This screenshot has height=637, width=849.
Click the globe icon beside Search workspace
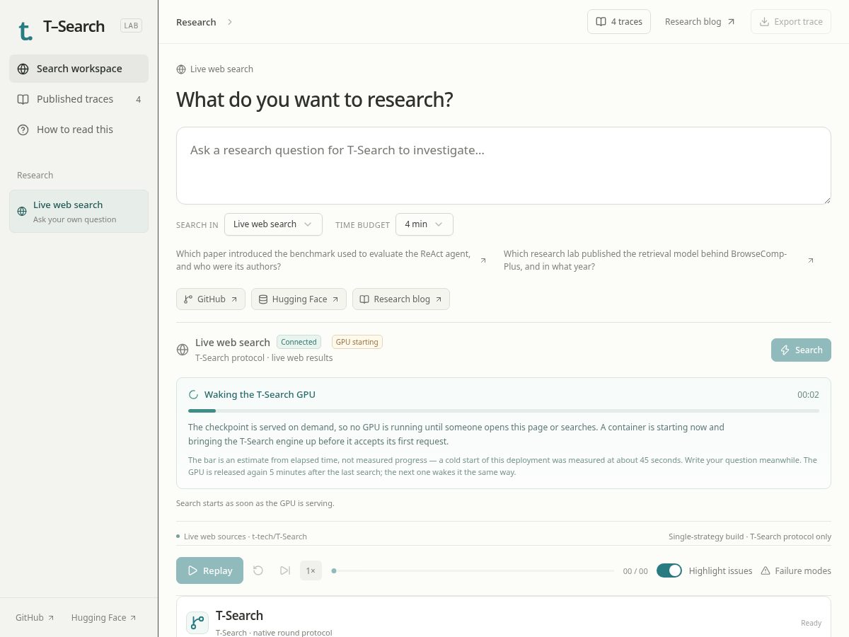[23, 69]
